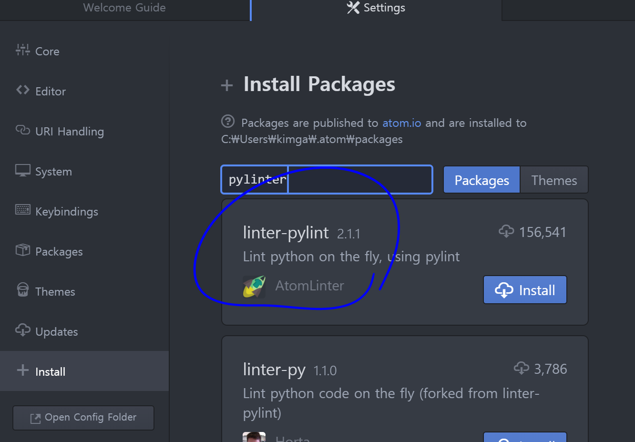
Task: Click the plus icon beside Install Packages
Action: click(227, 85)
